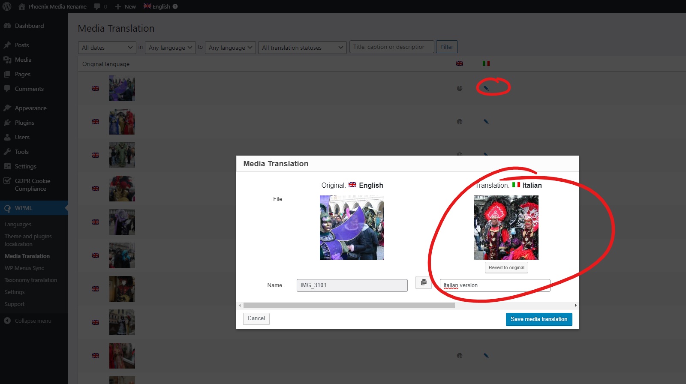Edit Italian translation pencil in first row

point(486,88)
